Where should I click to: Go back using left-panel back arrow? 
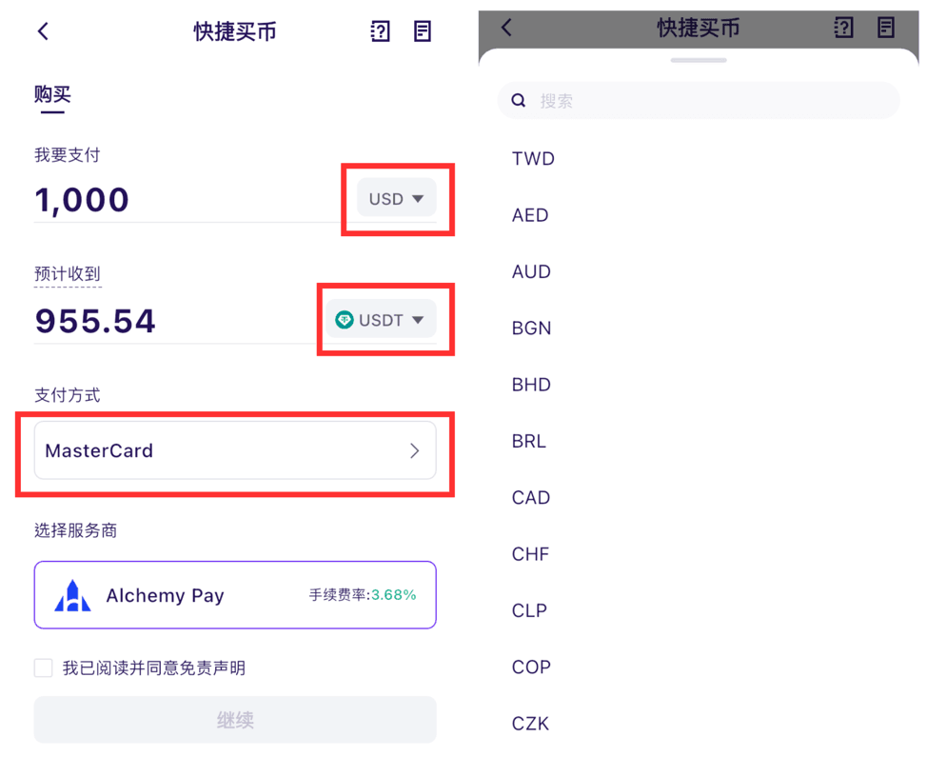[43, 31]
